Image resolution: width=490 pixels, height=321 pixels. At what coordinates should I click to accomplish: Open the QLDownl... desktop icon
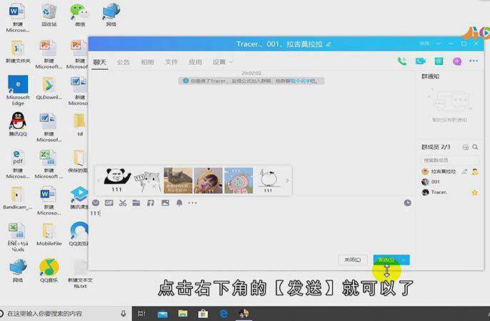(49, 88)
